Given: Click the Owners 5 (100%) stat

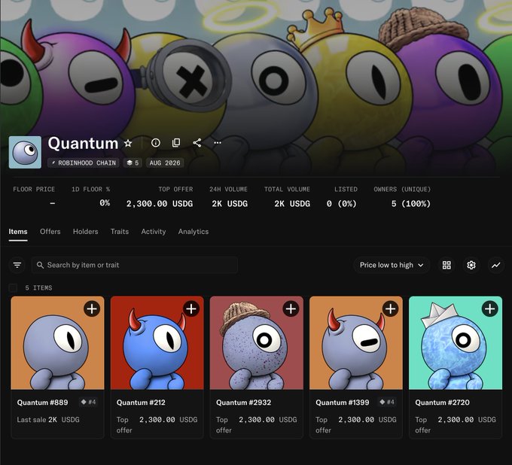Looking at the screenshot, I should (402, 197).
